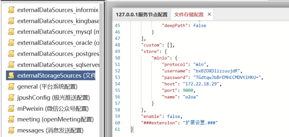Select highlighted externalStorageSources item
Screen dimensions: 289x137
click(x=51, y=75)
